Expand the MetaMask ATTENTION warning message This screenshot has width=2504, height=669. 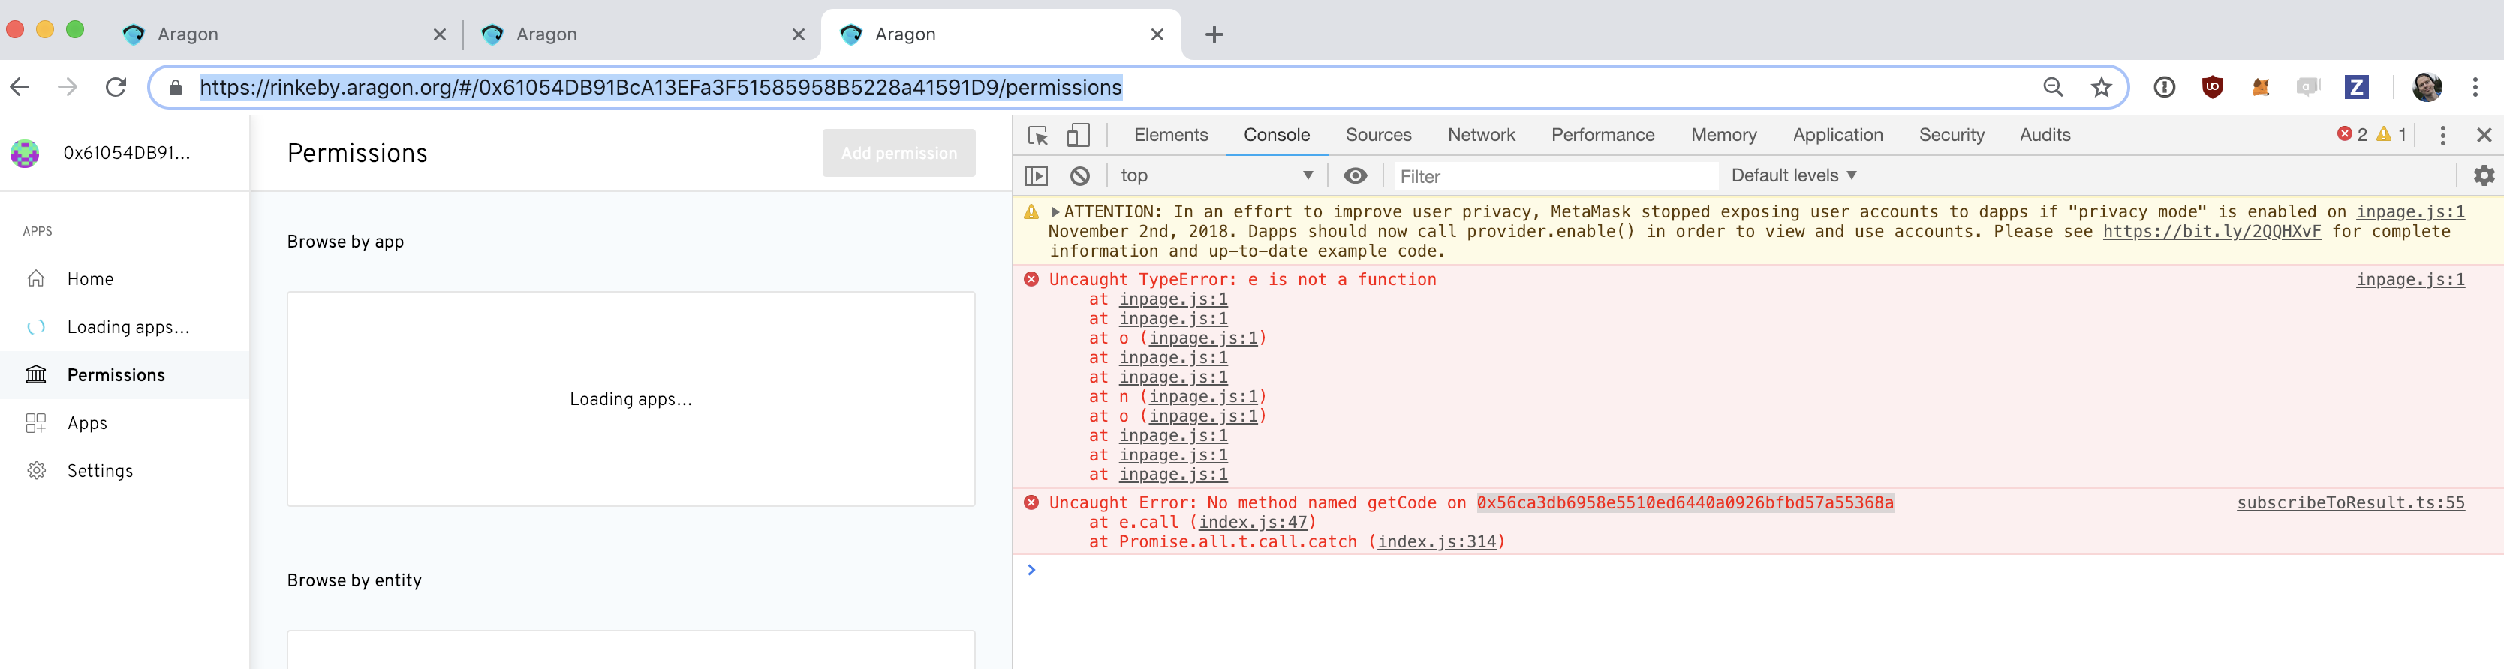pos(1055,211)
